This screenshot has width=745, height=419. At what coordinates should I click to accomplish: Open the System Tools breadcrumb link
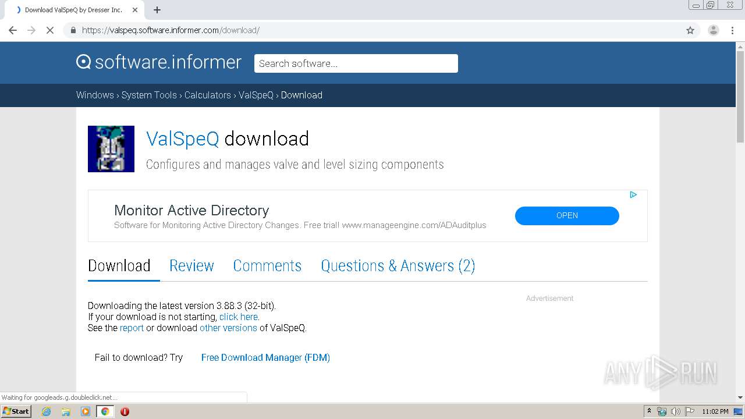click(x=149, y=95)
